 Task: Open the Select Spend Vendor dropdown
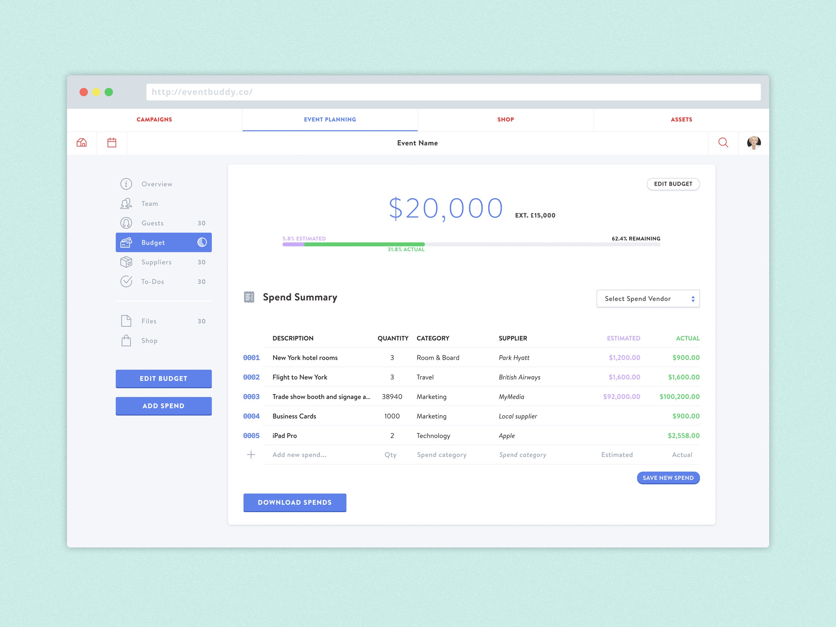pos(648,299)
